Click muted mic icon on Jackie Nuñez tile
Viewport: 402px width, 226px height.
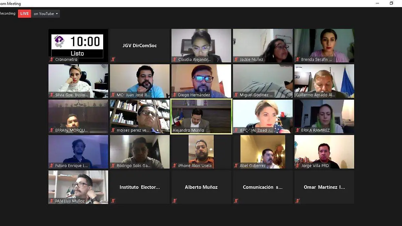coord(236,60)
